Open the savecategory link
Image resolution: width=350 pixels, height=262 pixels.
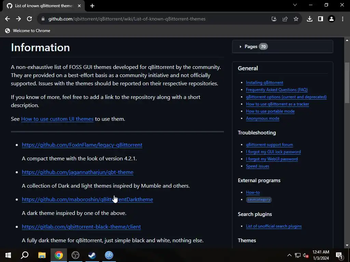[x=259, y=200]
